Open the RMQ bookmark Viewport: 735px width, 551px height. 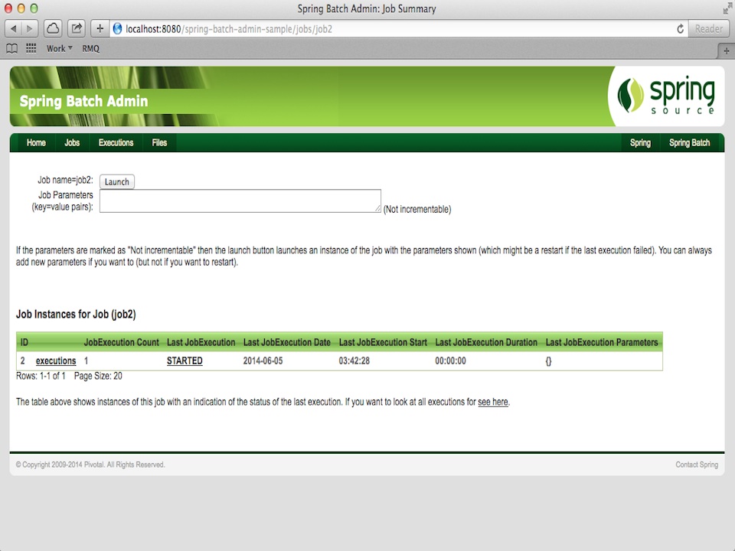[90, 48]
